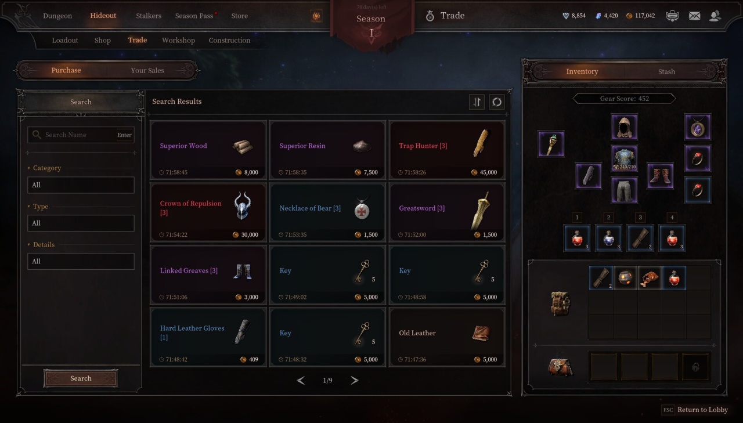
Task: Click the sort order icon
Action: point(477,102)
